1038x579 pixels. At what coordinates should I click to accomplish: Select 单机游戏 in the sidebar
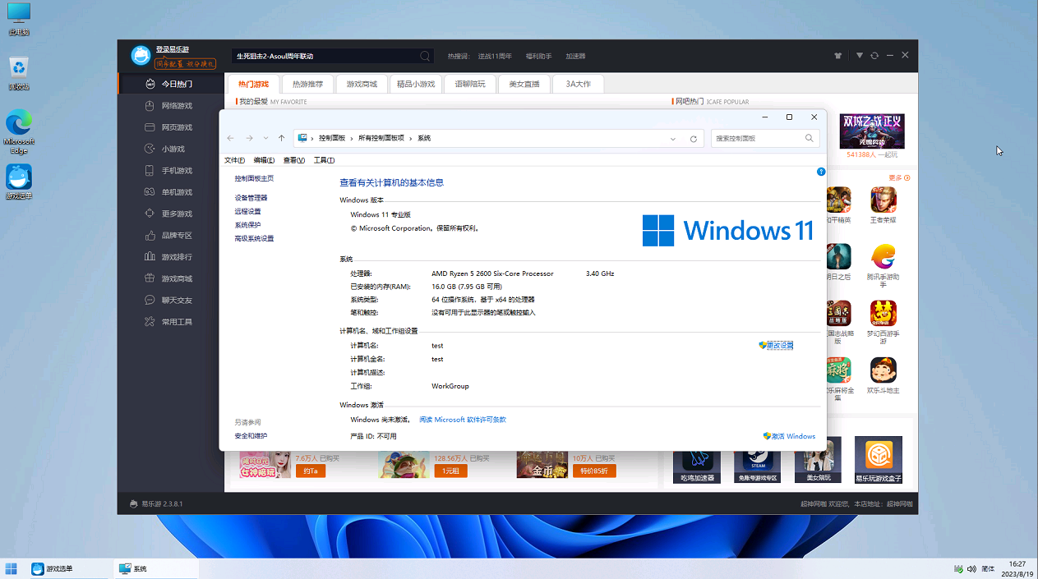point(176,192)
